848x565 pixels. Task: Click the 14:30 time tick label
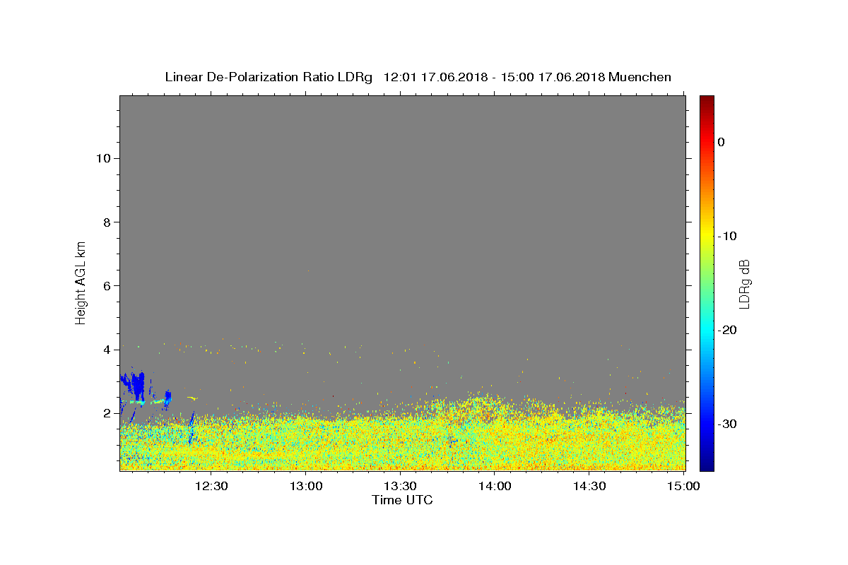click(x=589, y=486)
